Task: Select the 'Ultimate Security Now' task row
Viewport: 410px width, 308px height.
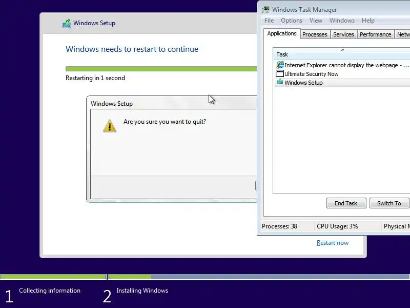Action: pos(342,74)
